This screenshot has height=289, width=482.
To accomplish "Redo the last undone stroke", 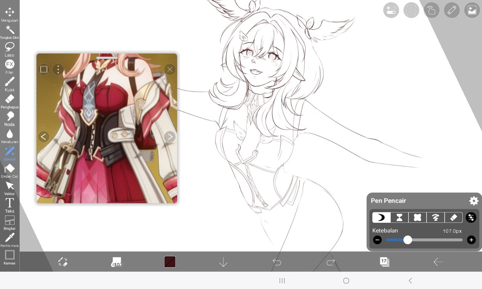I will [x=331, y=262].
